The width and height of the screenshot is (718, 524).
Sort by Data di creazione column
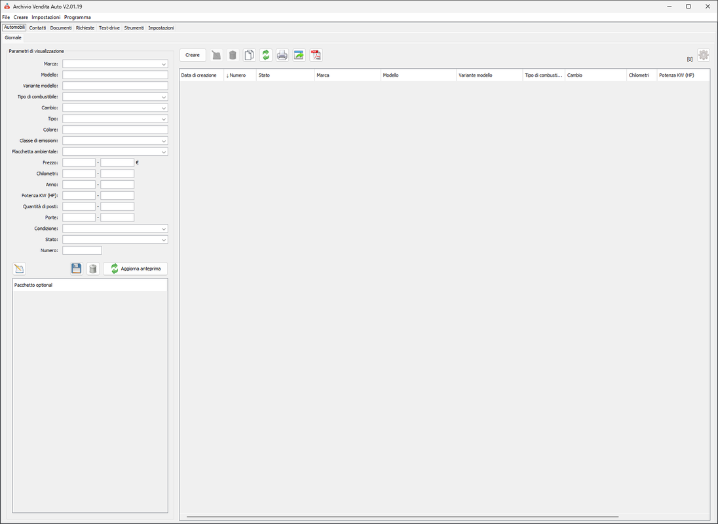(202, 75)
